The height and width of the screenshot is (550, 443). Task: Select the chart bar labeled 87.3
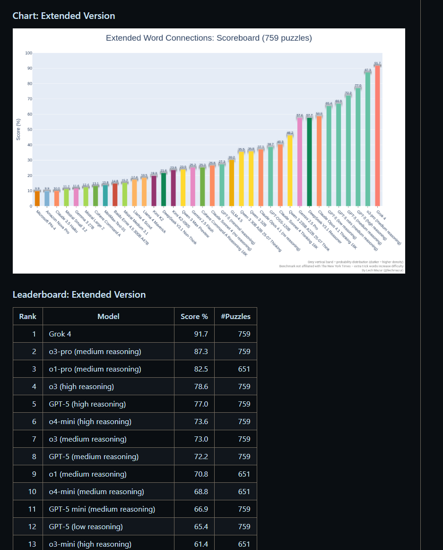368,139
